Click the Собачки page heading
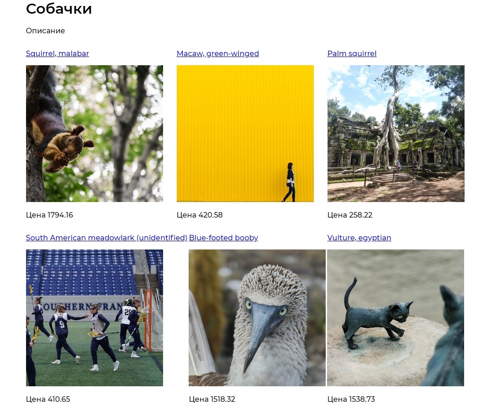This screenshot has height=410, width=481. (59, 9)
